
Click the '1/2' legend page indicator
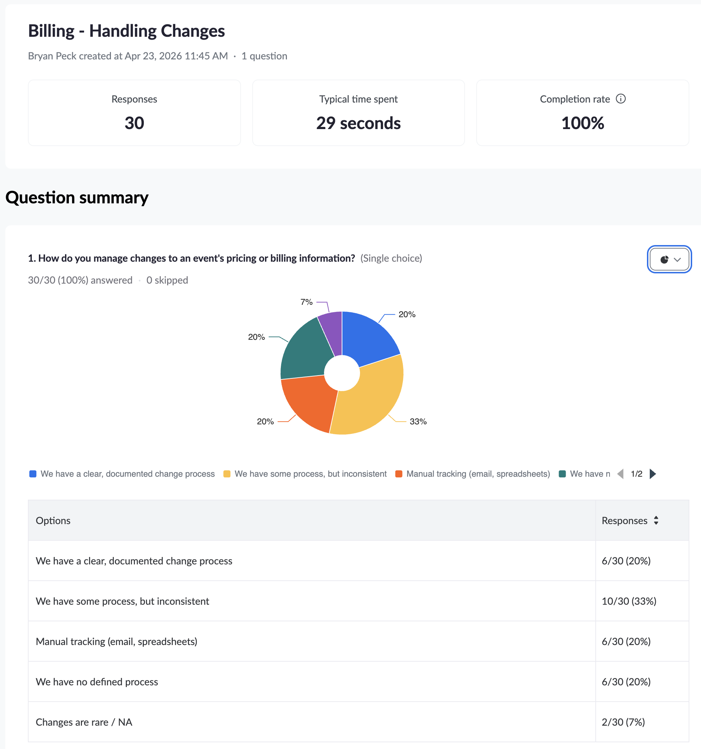pos(637,474)
